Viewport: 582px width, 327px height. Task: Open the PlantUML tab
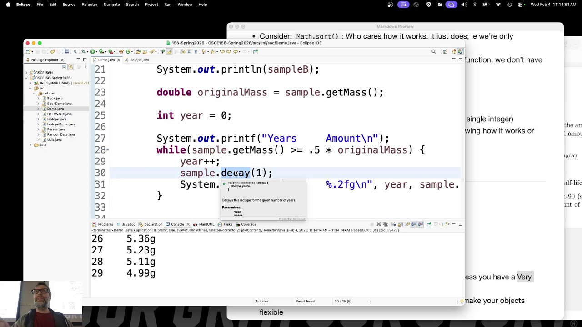(203, 224)
